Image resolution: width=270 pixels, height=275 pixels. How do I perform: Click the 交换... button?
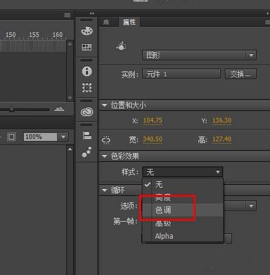pyautogui.click(x=241, y=74)
